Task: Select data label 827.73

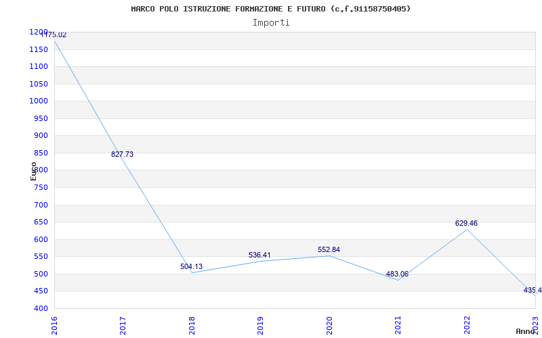Action: click(122, 155)
